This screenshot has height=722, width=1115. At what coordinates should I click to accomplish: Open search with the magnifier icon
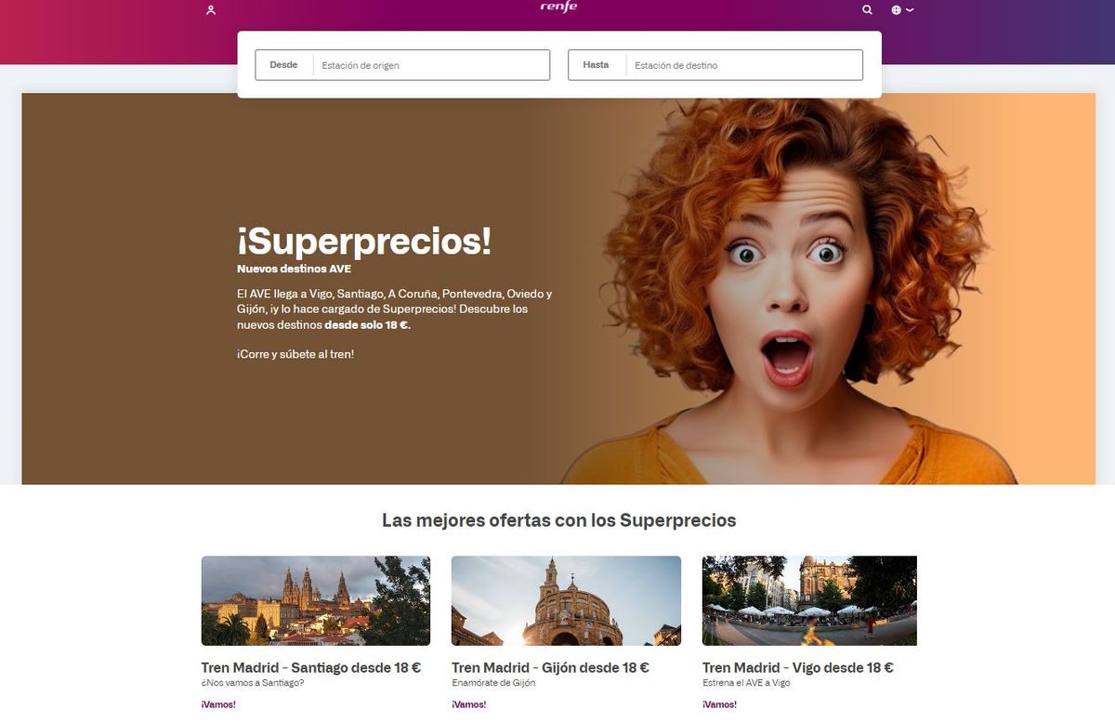coord(867,10)
